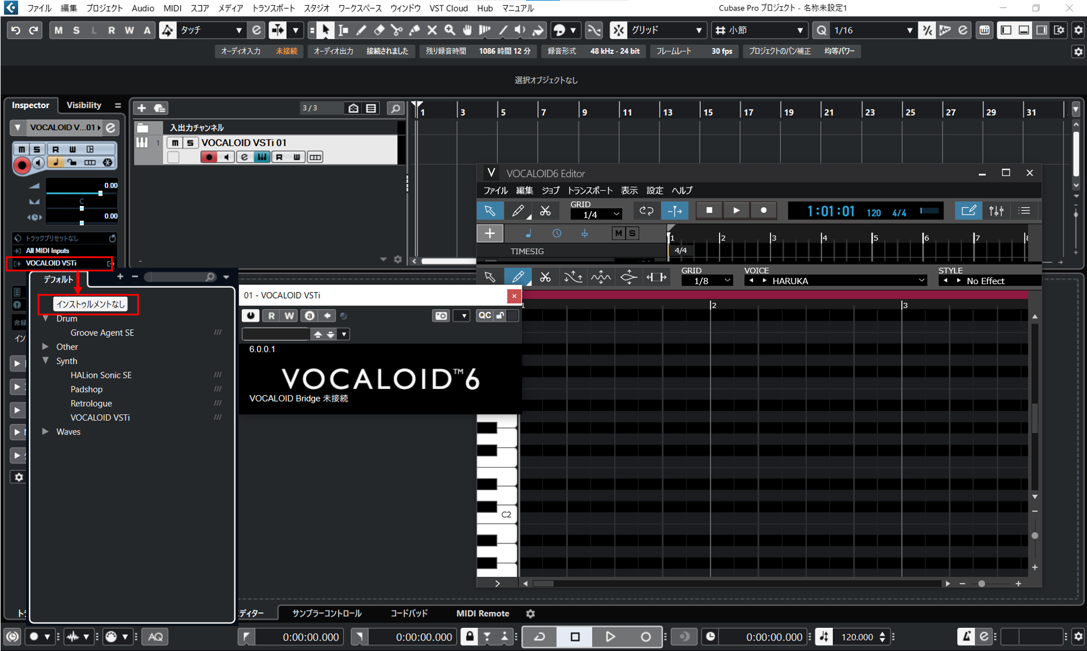Select the Glue tool in the Cubase toolbar
The height and width of the screenshot is (651, 1087).
click(414, 30)
